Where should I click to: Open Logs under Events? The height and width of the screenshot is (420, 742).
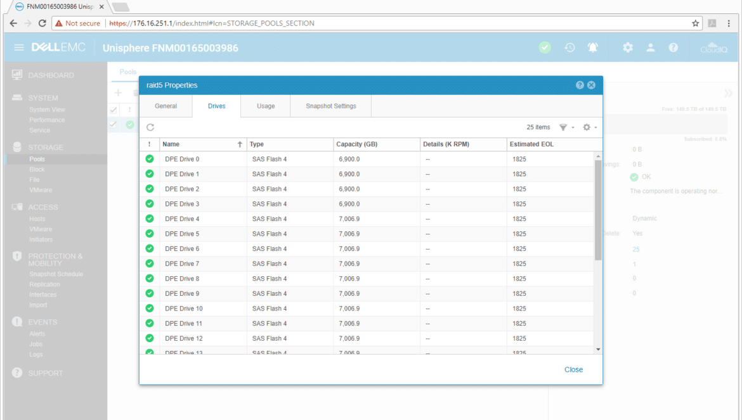[x=36, y=354]
